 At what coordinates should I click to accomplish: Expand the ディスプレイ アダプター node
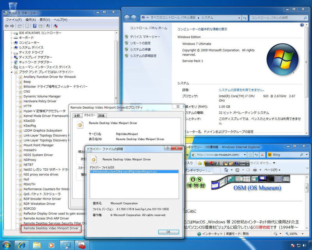point(11,57)
